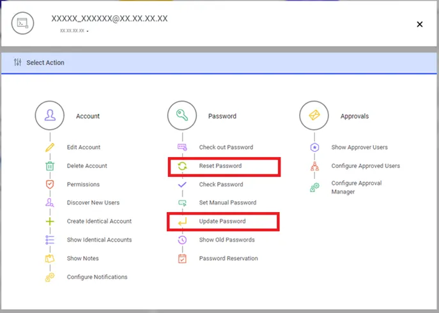This screenshot has width=439, height=313.
Task: Click the gears icon for Configure Notifications
Action: [50, 277]
